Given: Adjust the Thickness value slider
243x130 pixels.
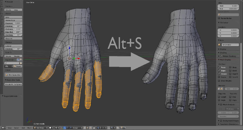Looking at the screenshot, I should 17,29.
